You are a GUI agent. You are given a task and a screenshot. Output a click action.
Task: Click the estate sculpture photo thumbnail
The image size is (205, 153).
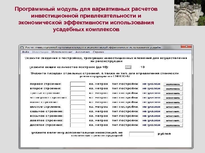coord(190,13)
